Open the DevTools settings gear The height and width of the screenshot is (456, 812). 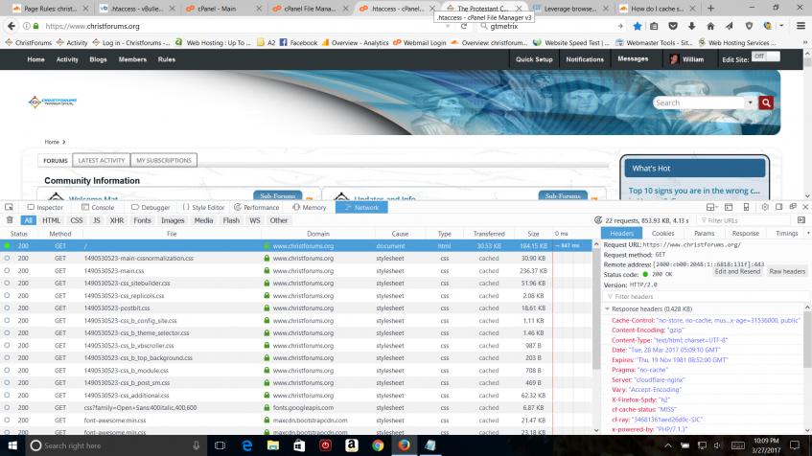765,207
